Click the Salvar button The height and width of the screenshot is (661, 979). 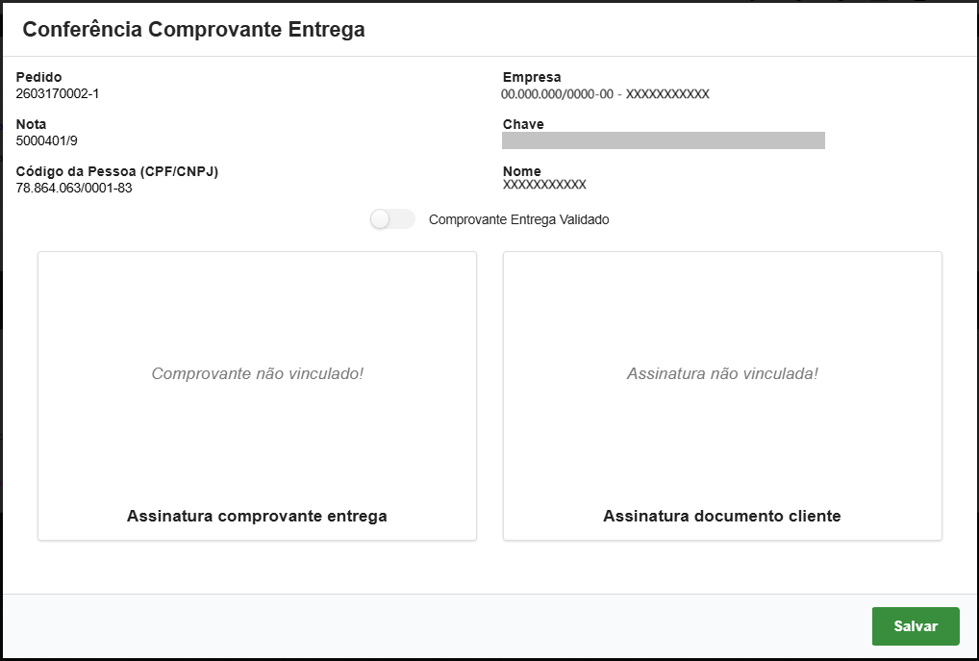coord(915,626)
